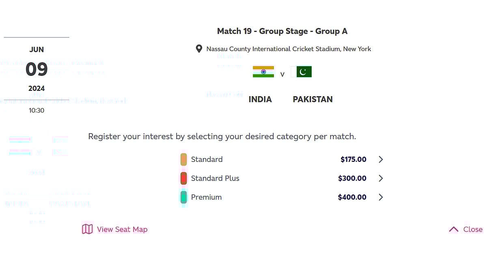Screen dimensions: 487x256
Task: Select the Pakistan flag icon
Action: pos(301,71)
